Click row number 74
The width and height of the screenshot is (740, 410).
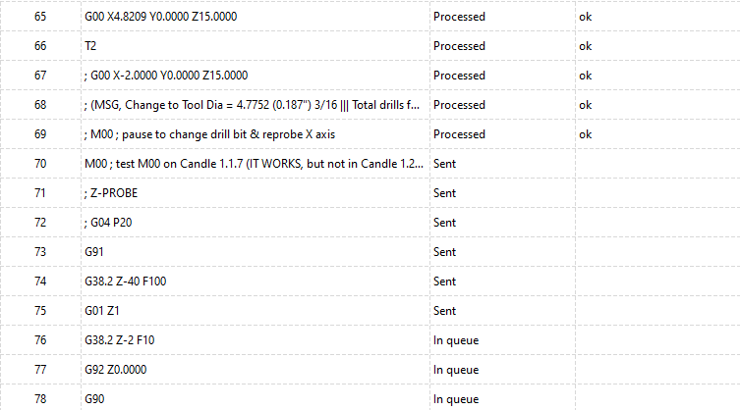40,282
